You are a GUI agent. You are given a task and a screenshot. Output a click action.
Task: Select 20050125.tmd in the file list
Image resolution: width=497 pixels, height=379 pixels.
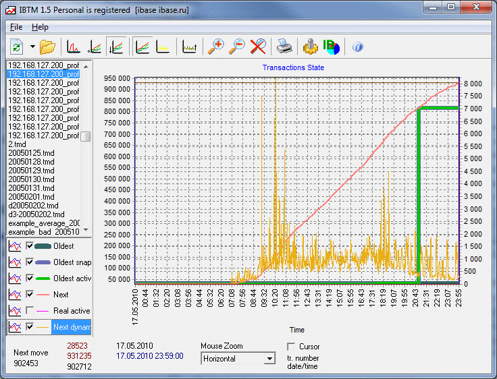[x=31, y=153]
